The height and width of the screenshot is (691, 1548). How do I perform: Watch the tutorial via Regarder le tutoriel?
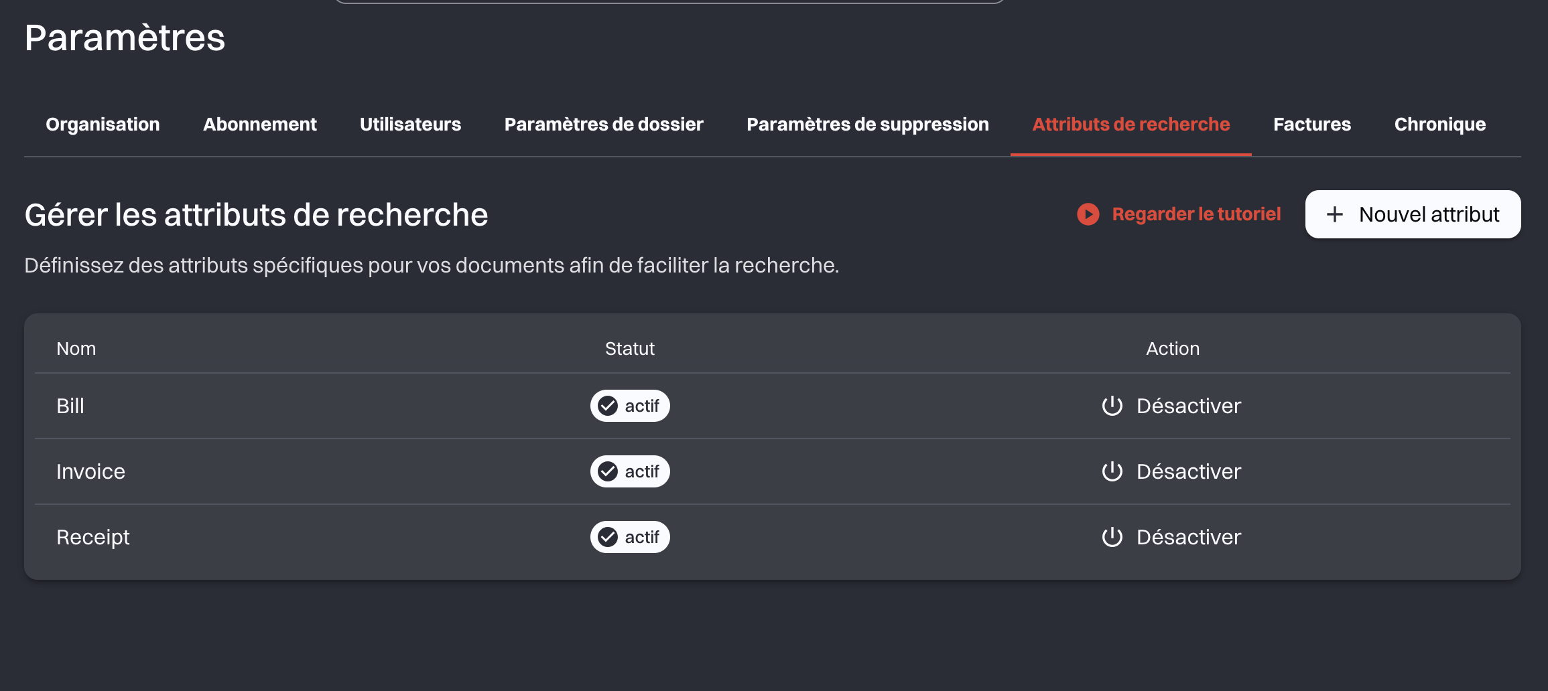pos(1196,214)
